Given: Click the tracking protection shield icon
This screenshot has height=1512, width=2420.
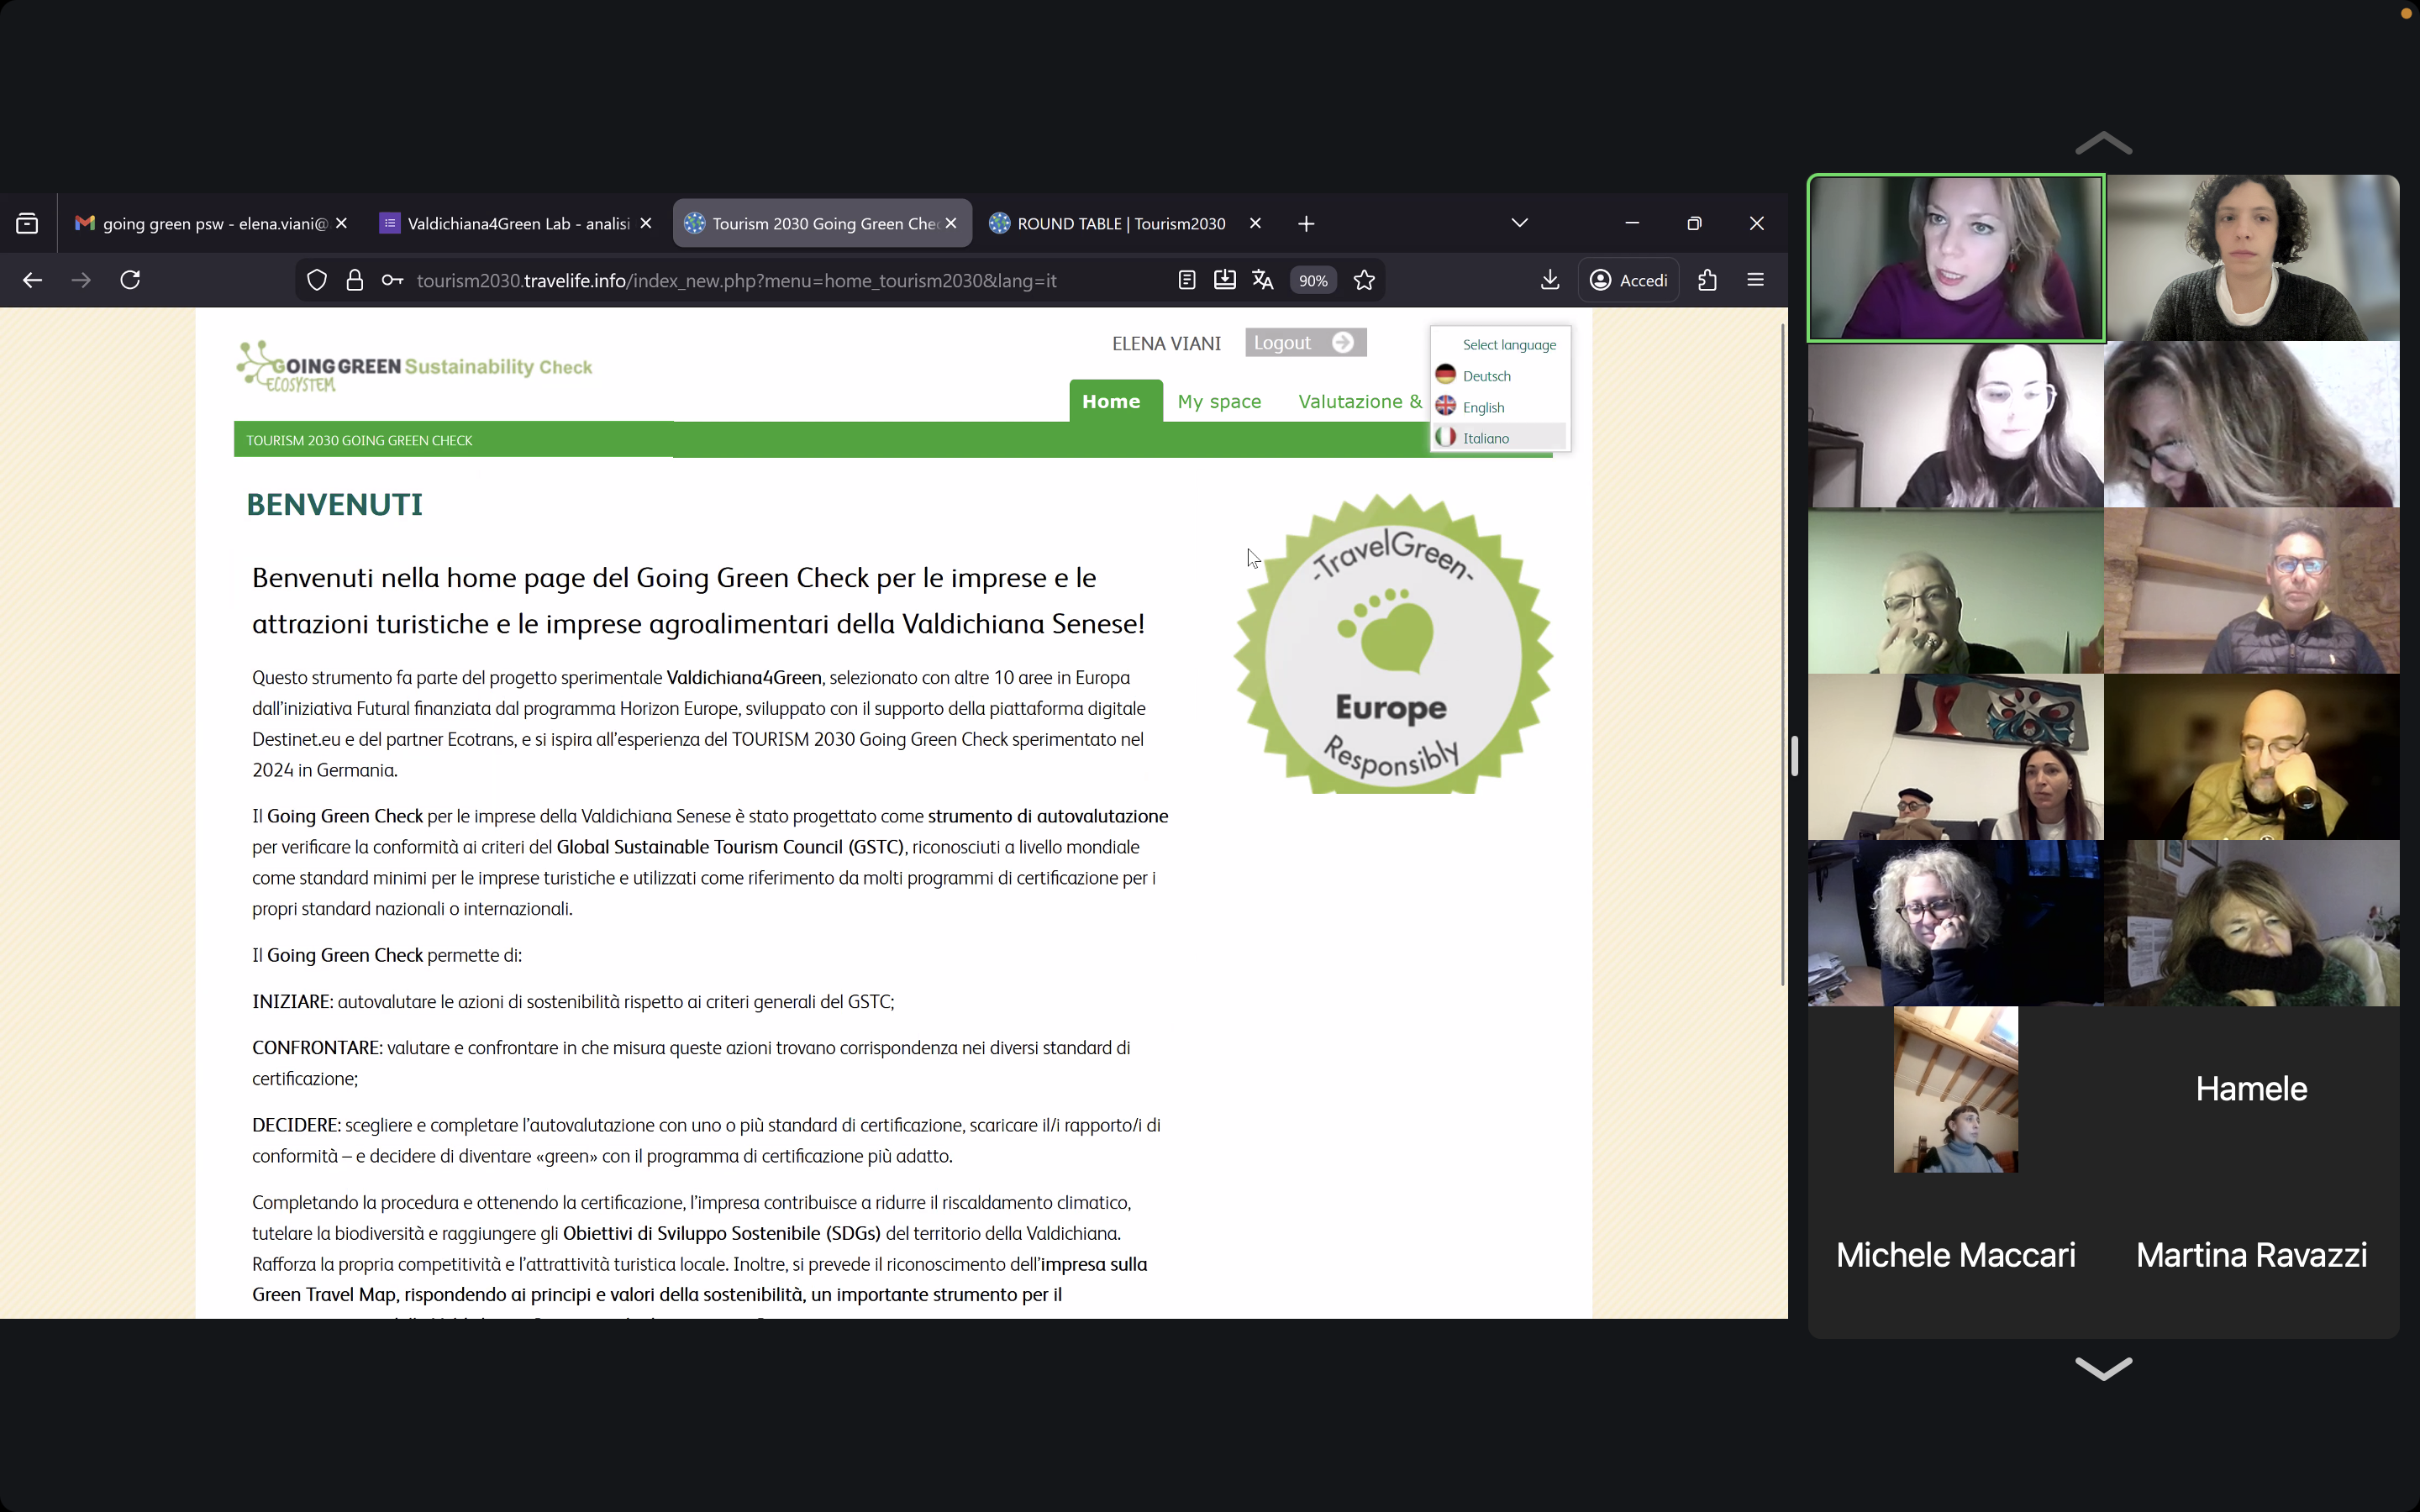Looking at the screenshot, I should 317,280.
